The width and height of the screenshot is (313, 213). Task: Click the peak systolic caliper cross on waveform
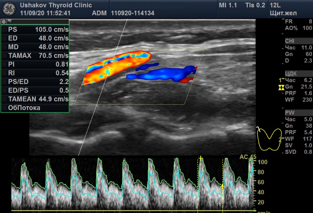click(201, 159)
